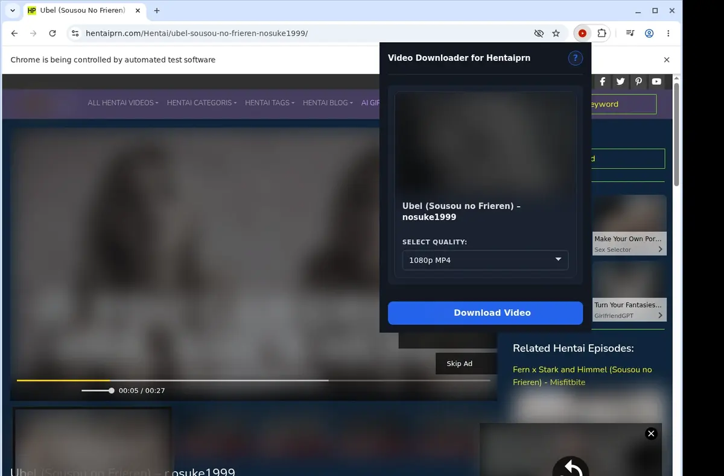Expand the 1080p MP4 quality dropdown
Viewport: 724px width, 476px height.
pyautogui.click(x=485, y=260)
